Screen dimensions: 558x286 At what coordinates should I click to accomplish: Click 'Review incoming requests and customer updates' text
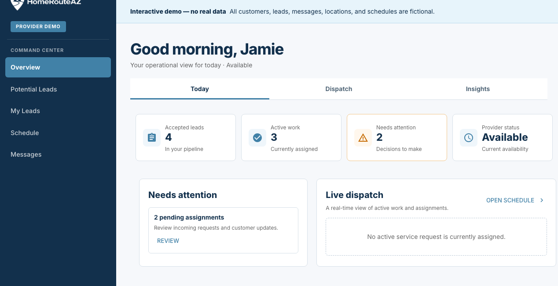[216, 228]
